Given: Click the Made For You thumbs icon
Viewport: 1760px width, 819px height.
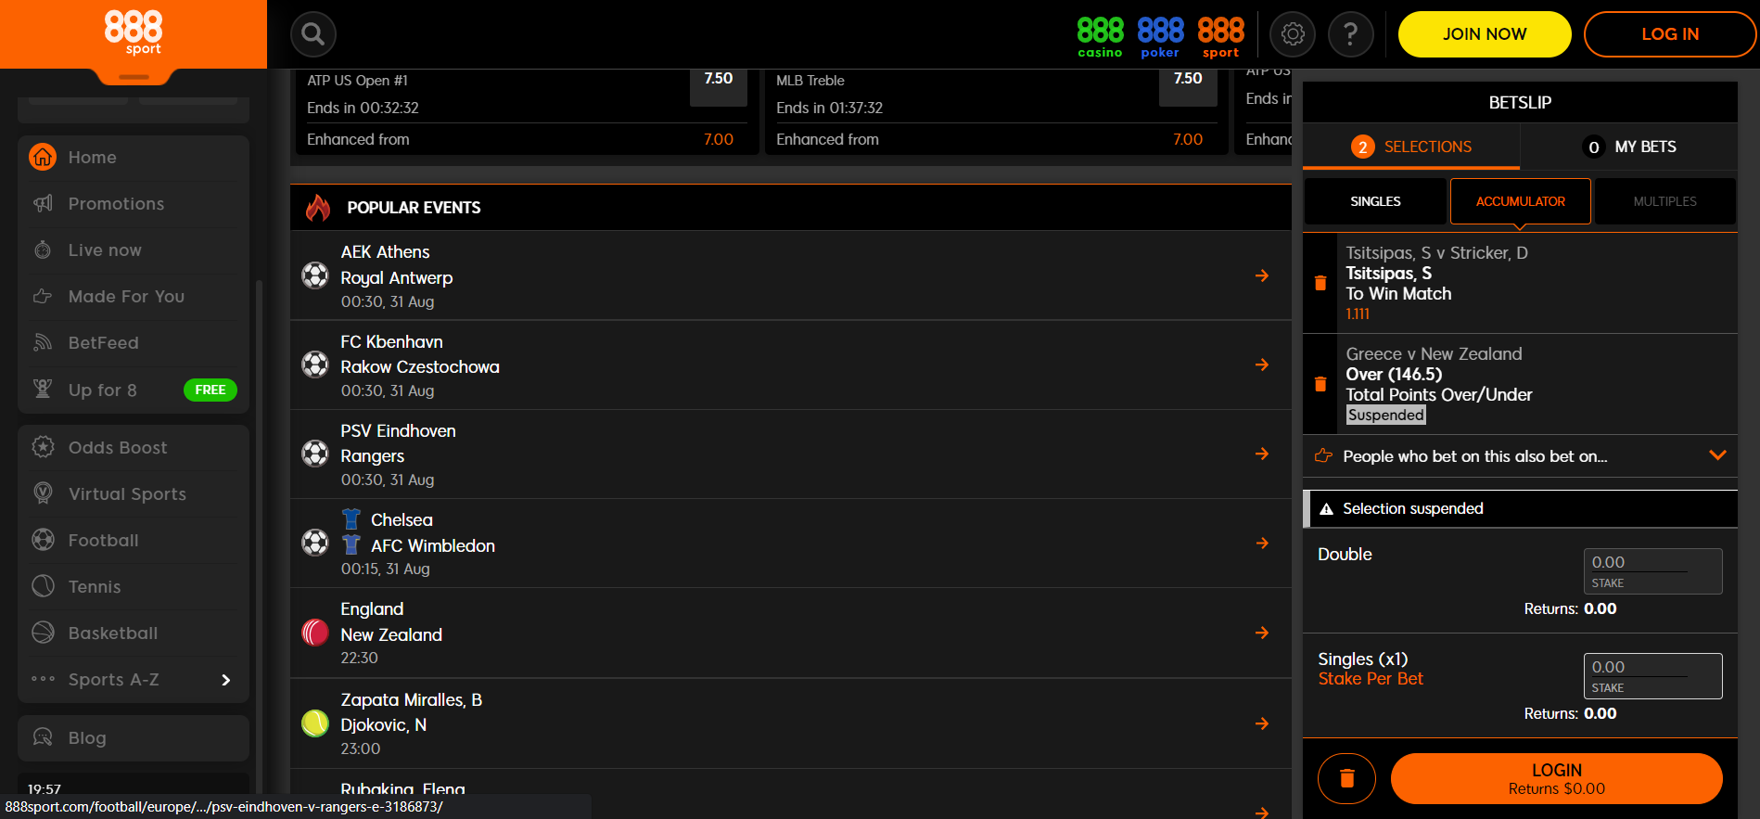Looking at the screenshot, I should click(x=43, y=296).
